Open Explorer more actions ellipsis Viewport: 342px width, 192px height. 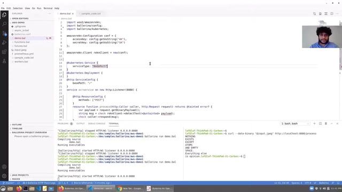(49, 13)
